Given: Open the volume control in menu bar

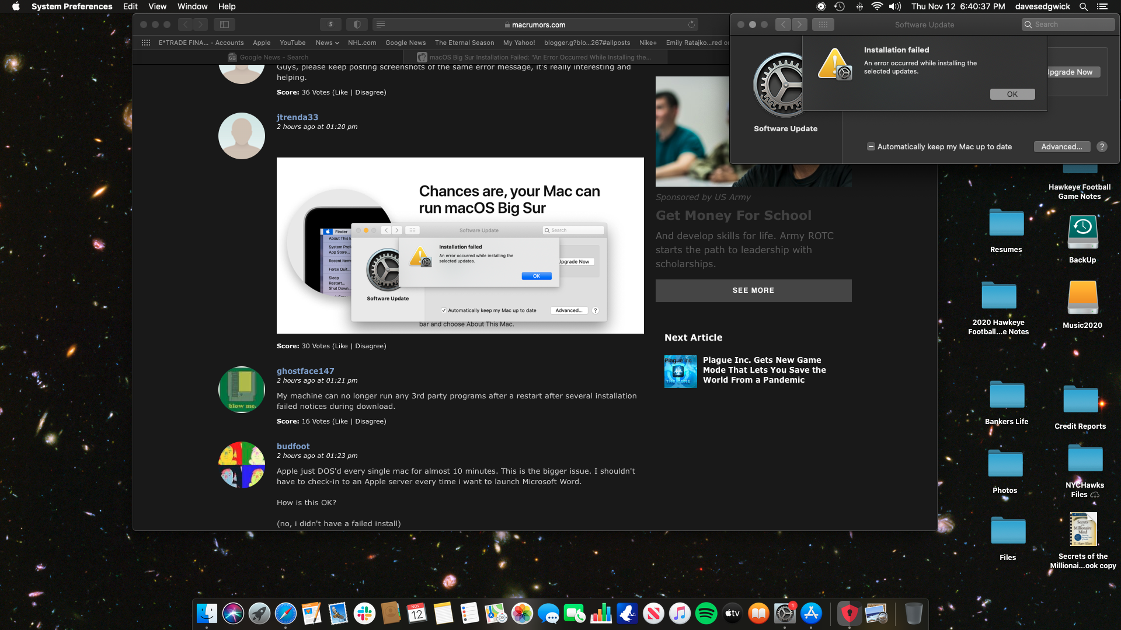Looking at the screenshot, I should 894,6.
